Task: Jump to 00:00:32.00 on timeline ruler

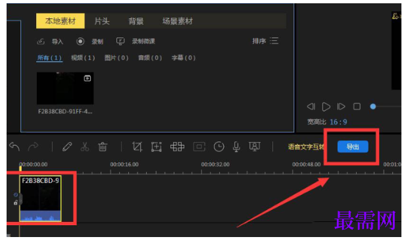Action: tap(215, 165)
